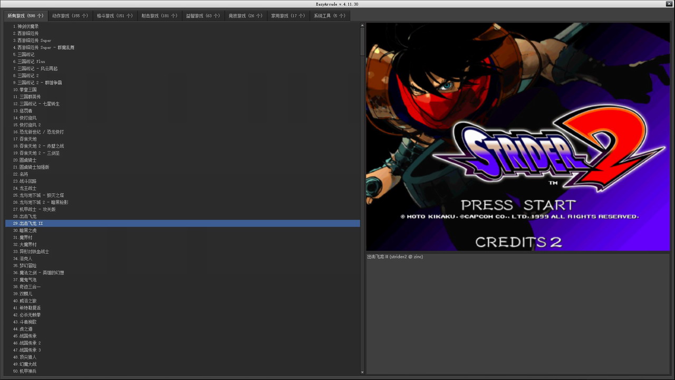This screenshot has height=380, width=675.
Task: Select game 17. 吞食天地
Action: (182, 139)
